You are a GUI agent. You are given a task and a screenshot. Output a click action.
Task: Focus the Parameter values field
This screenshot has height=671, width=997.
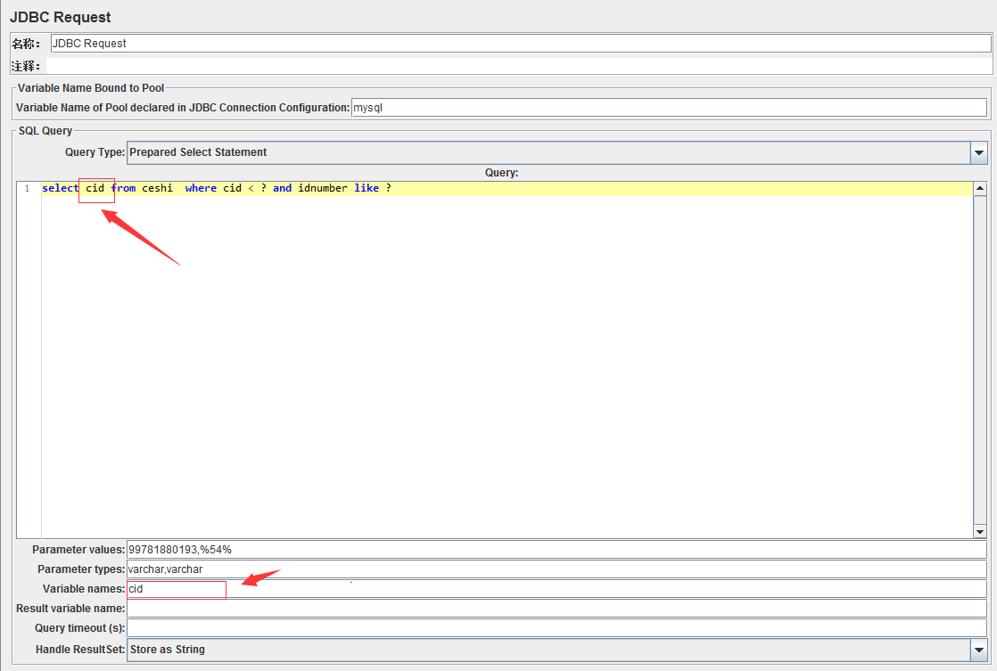pos(557,550)
